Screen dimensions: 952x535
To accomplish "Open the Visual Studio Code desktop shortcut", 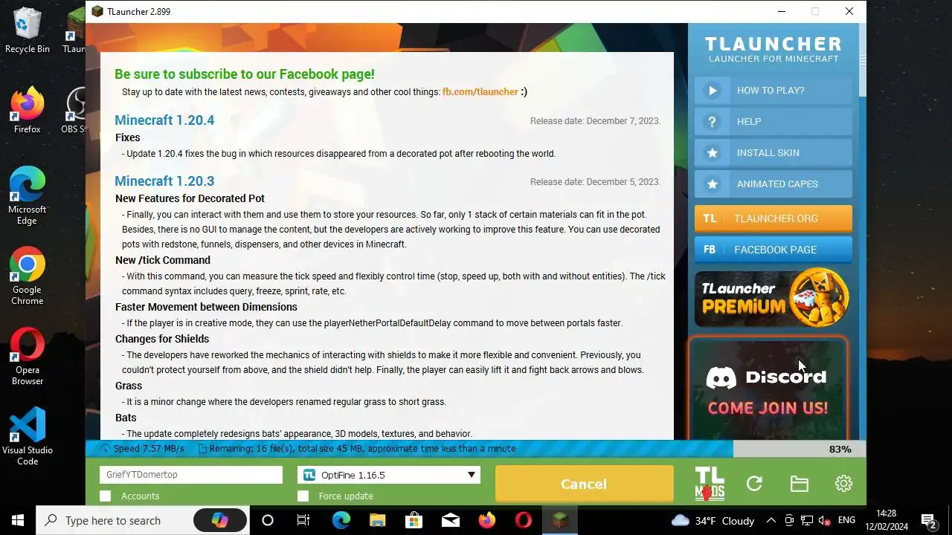I will [28, 437].
